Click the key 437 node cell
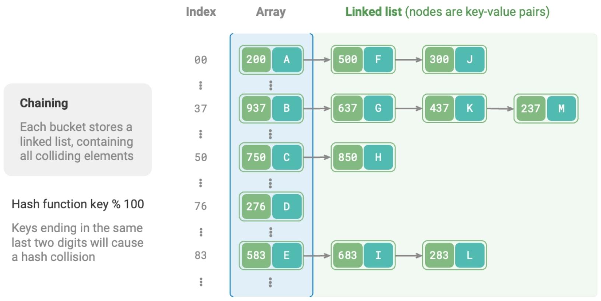Screen dimensions: 601x301 [439, 108]
